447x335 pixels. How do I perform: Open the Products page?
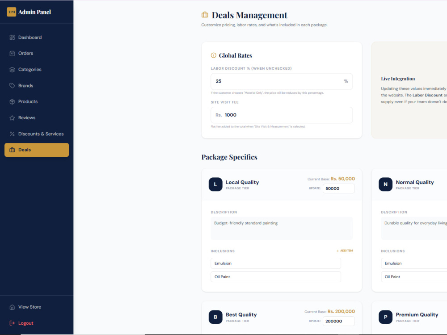(x=37, y=102)
